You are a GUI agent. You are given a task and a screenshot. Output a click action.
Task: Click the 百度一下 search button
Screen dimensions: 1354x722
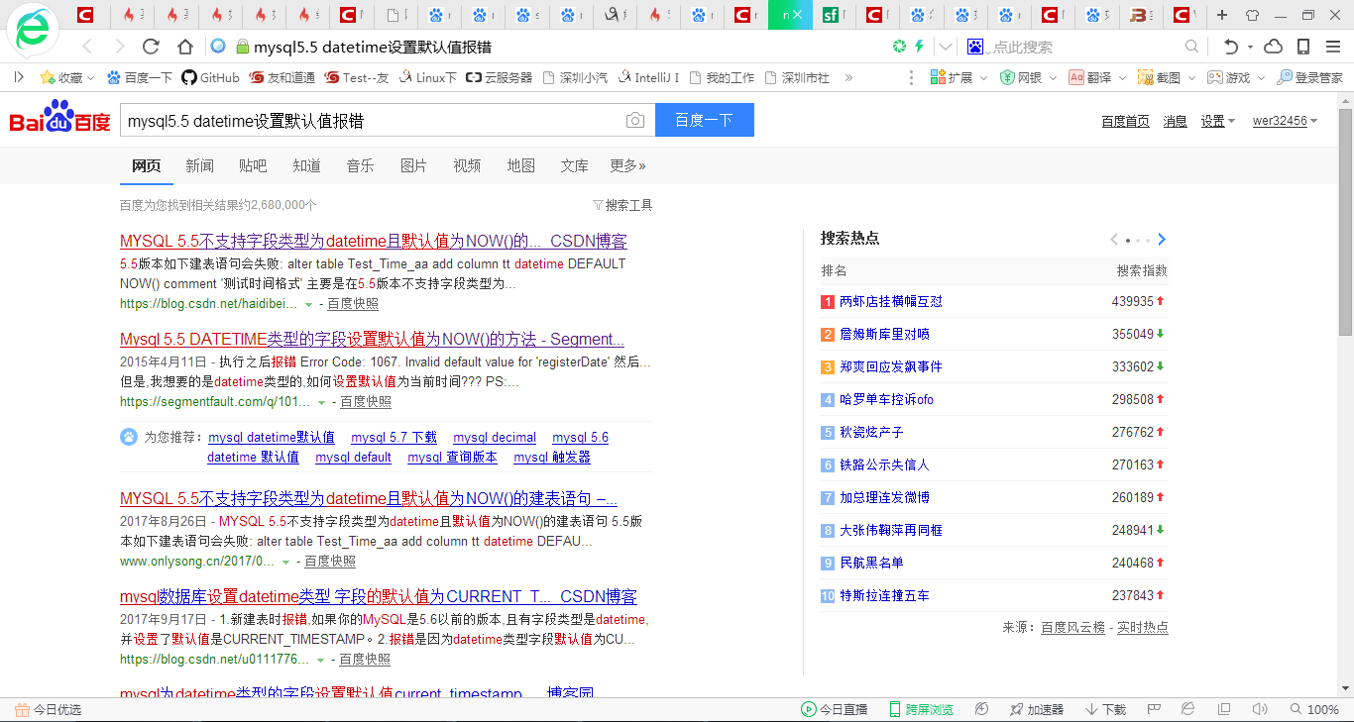point(704,119)
